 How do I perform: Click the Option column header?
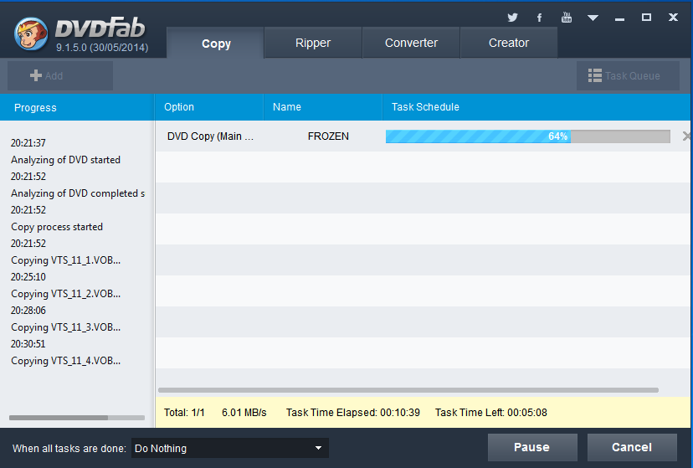click(x=209, y=107)
